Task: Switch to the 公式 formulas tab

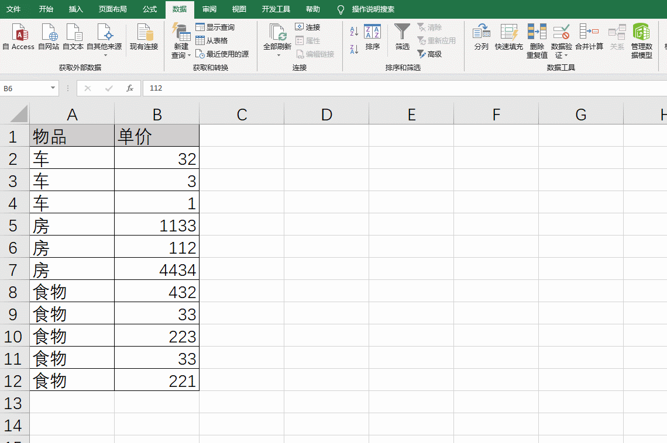Action: 150,9
